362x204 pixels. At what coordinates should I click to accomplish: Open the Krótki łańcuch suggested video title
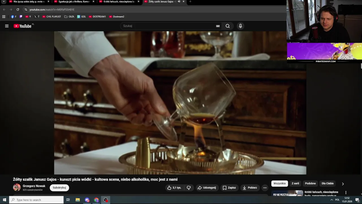point(322,194)
